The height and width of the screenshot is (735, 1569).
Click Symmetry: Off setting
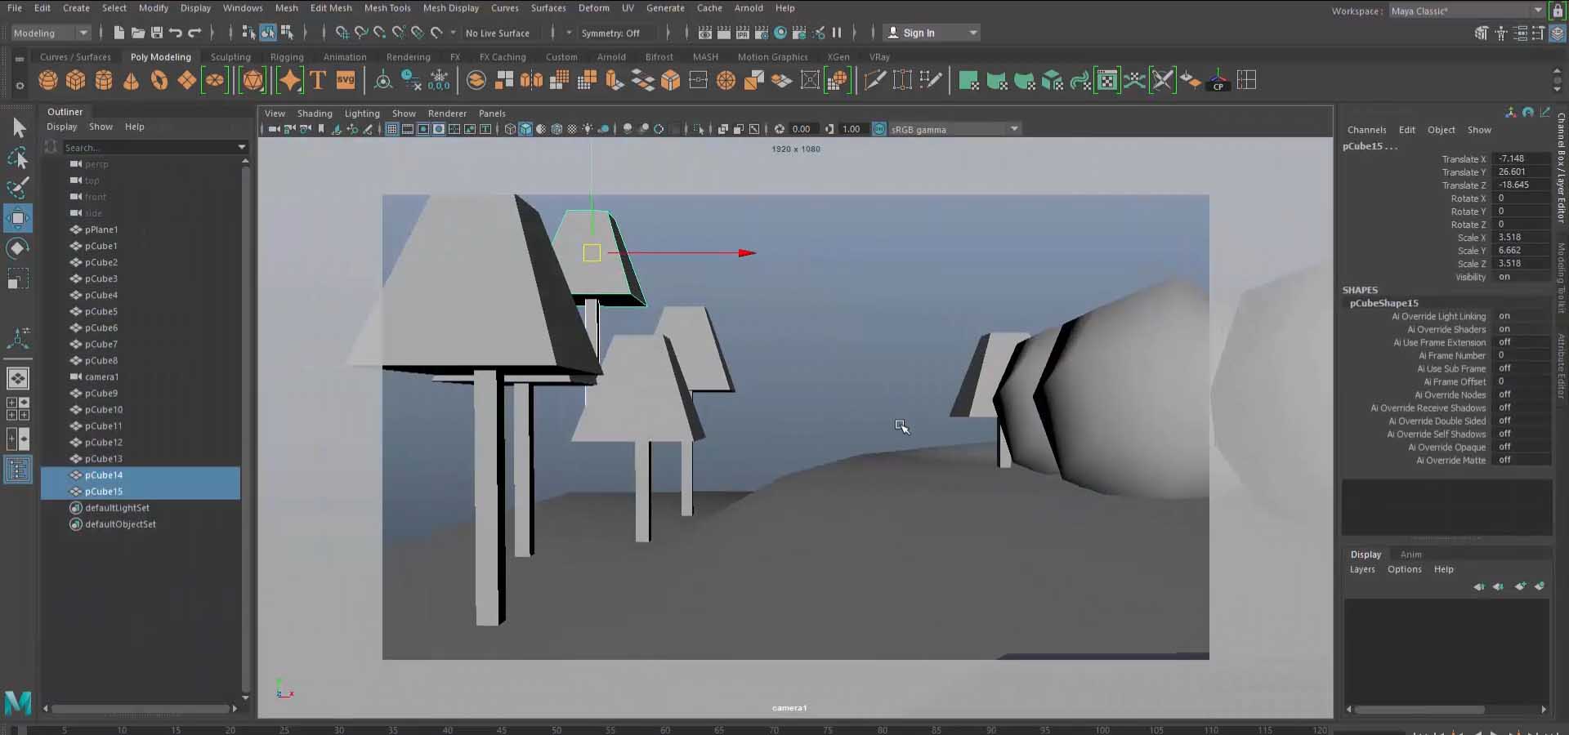click(610, 33)
